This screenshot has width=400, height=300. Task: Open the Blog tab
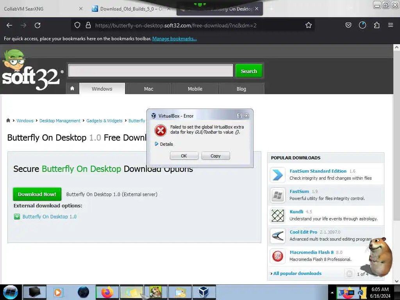[241, 89]
